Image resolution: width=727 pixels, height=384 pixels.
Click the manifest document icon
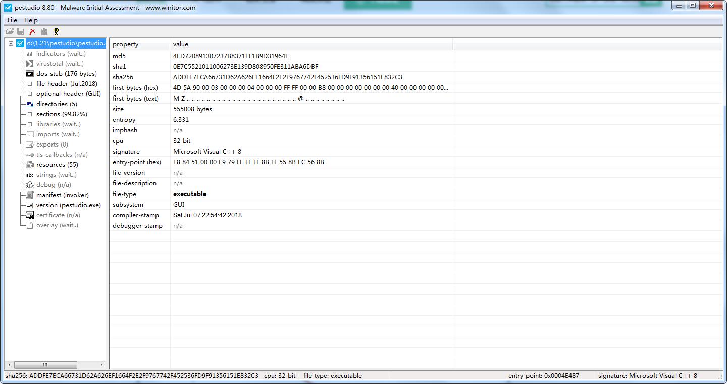[x=30, y=195]
